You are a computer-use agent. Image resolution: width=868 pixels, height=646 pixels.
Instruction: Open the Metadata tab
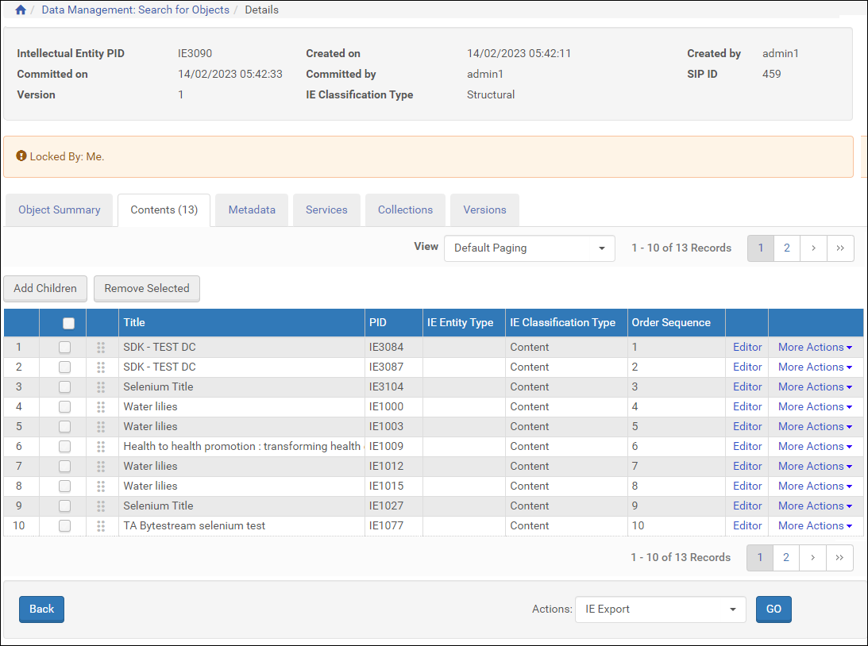252,210
